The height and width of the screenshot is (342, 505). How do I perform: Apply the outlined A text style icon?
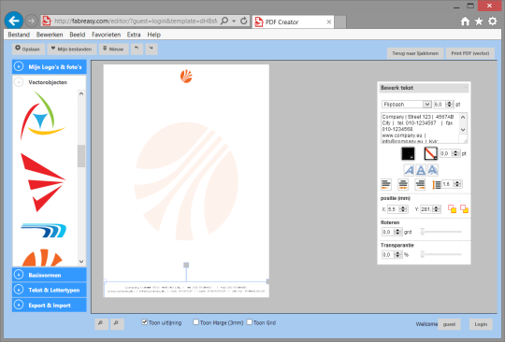tap(421, 170)
